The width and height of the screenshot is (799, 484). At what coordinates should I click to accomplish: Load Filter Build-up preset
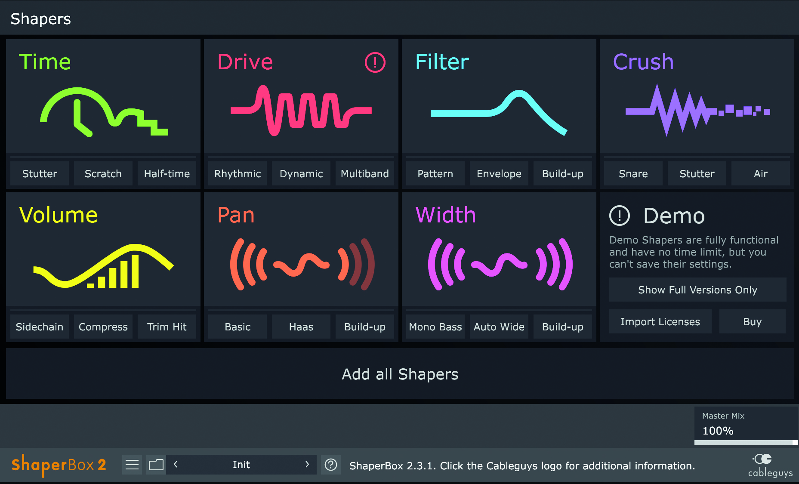[563, 174]
